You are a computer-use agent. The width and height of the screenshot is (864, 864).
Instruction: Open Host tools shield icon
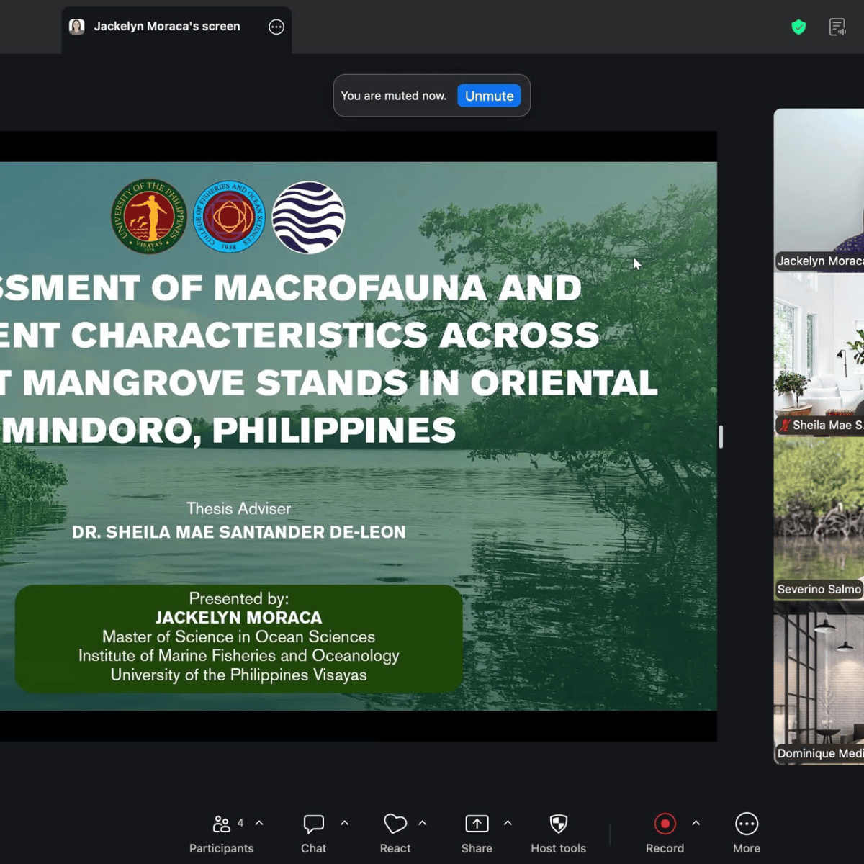[559, 824]
